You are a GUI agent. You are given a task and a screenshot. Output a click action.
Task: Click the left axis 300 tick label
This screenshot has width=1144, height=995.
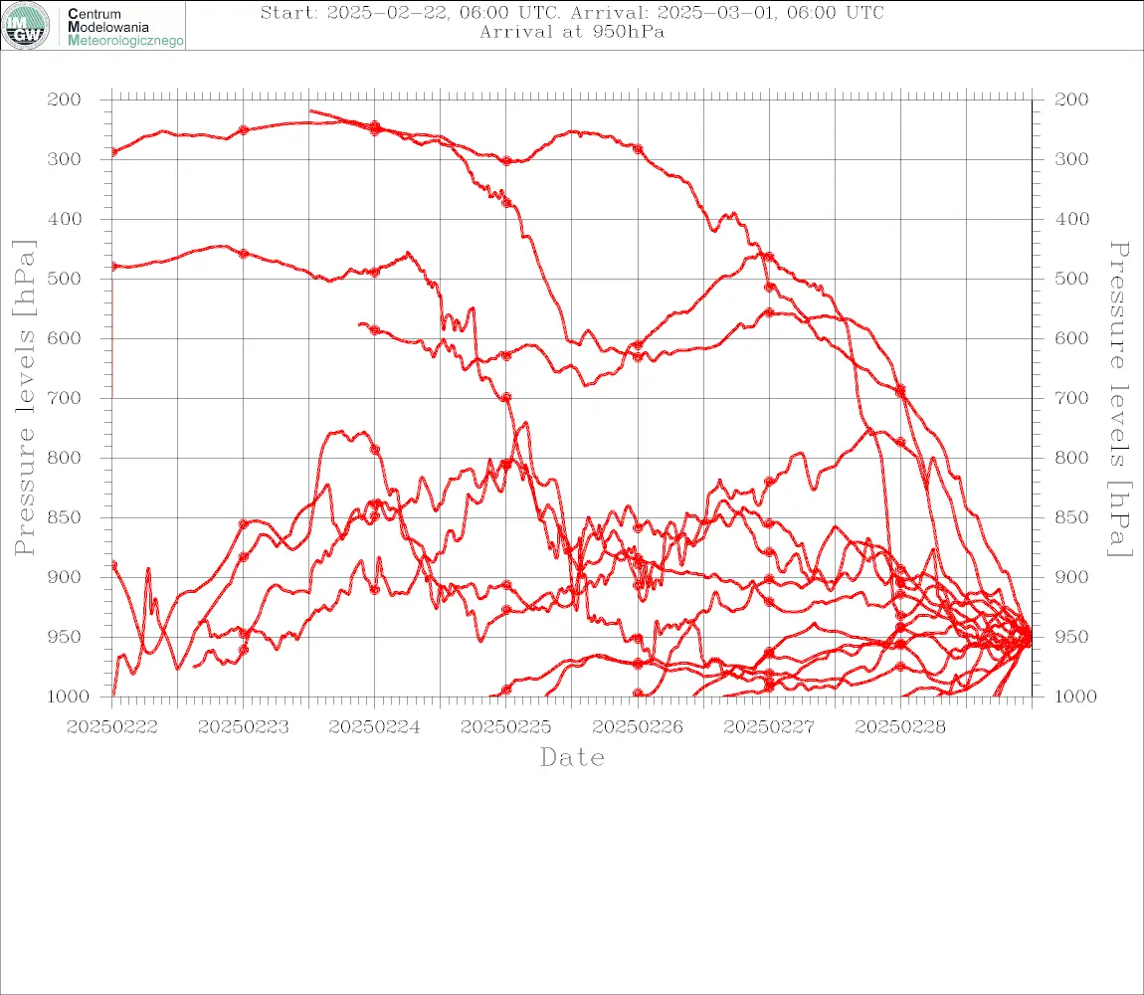[65, 159]
